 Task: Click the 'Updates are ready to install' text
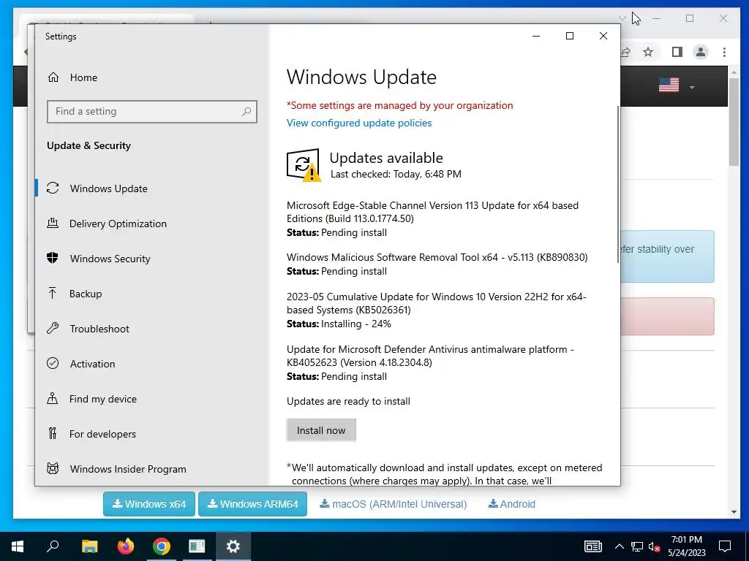pos(348,401)
